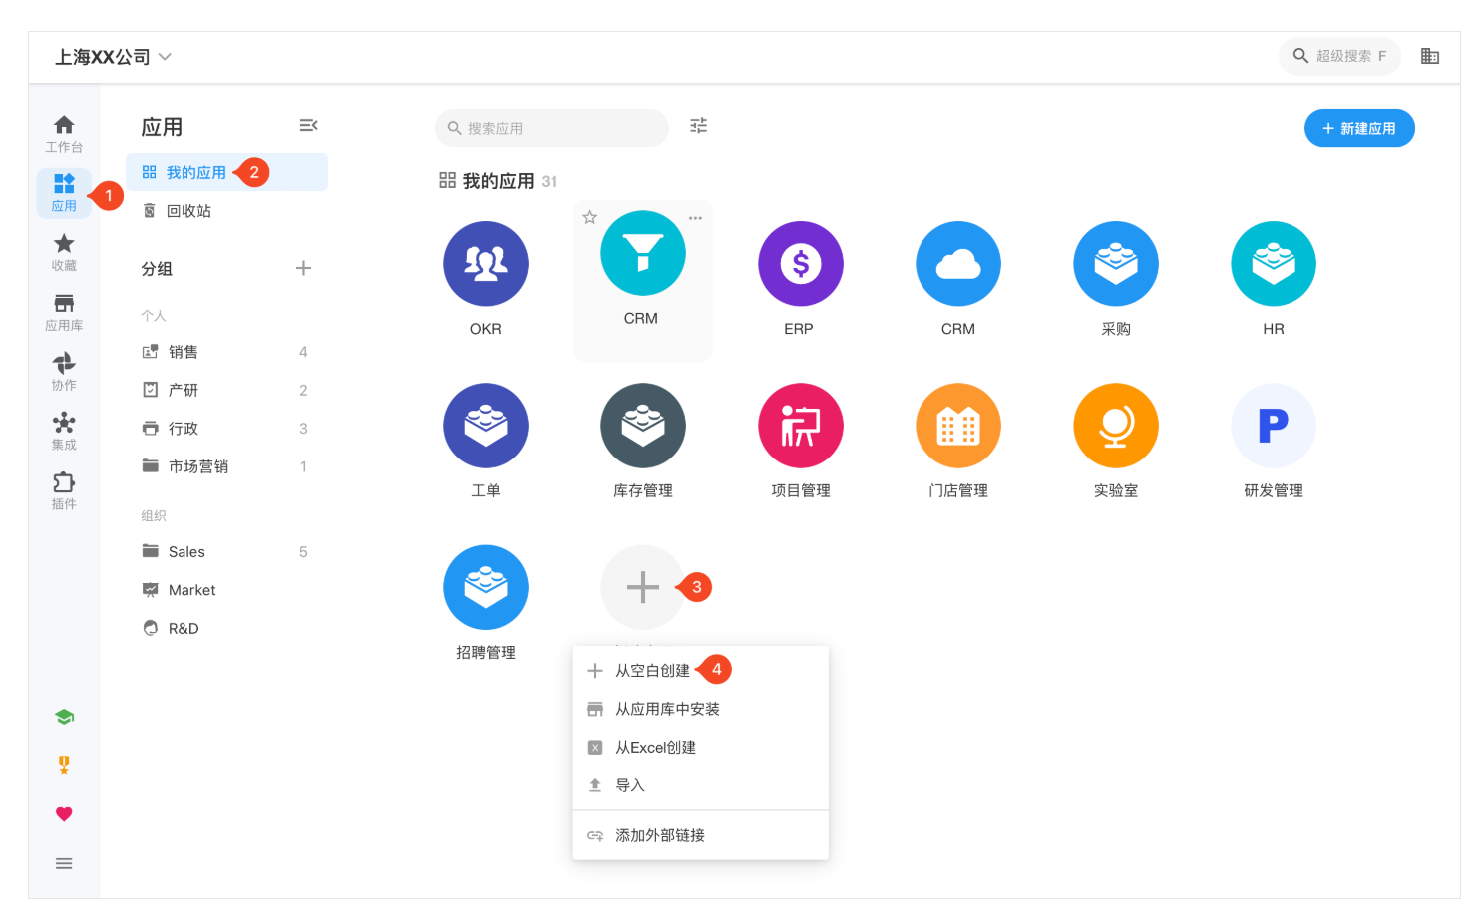Viewport: 1475px width, 917px height.
Task: Choose 从Excel创建 menu option
Action: pos(655,748)
